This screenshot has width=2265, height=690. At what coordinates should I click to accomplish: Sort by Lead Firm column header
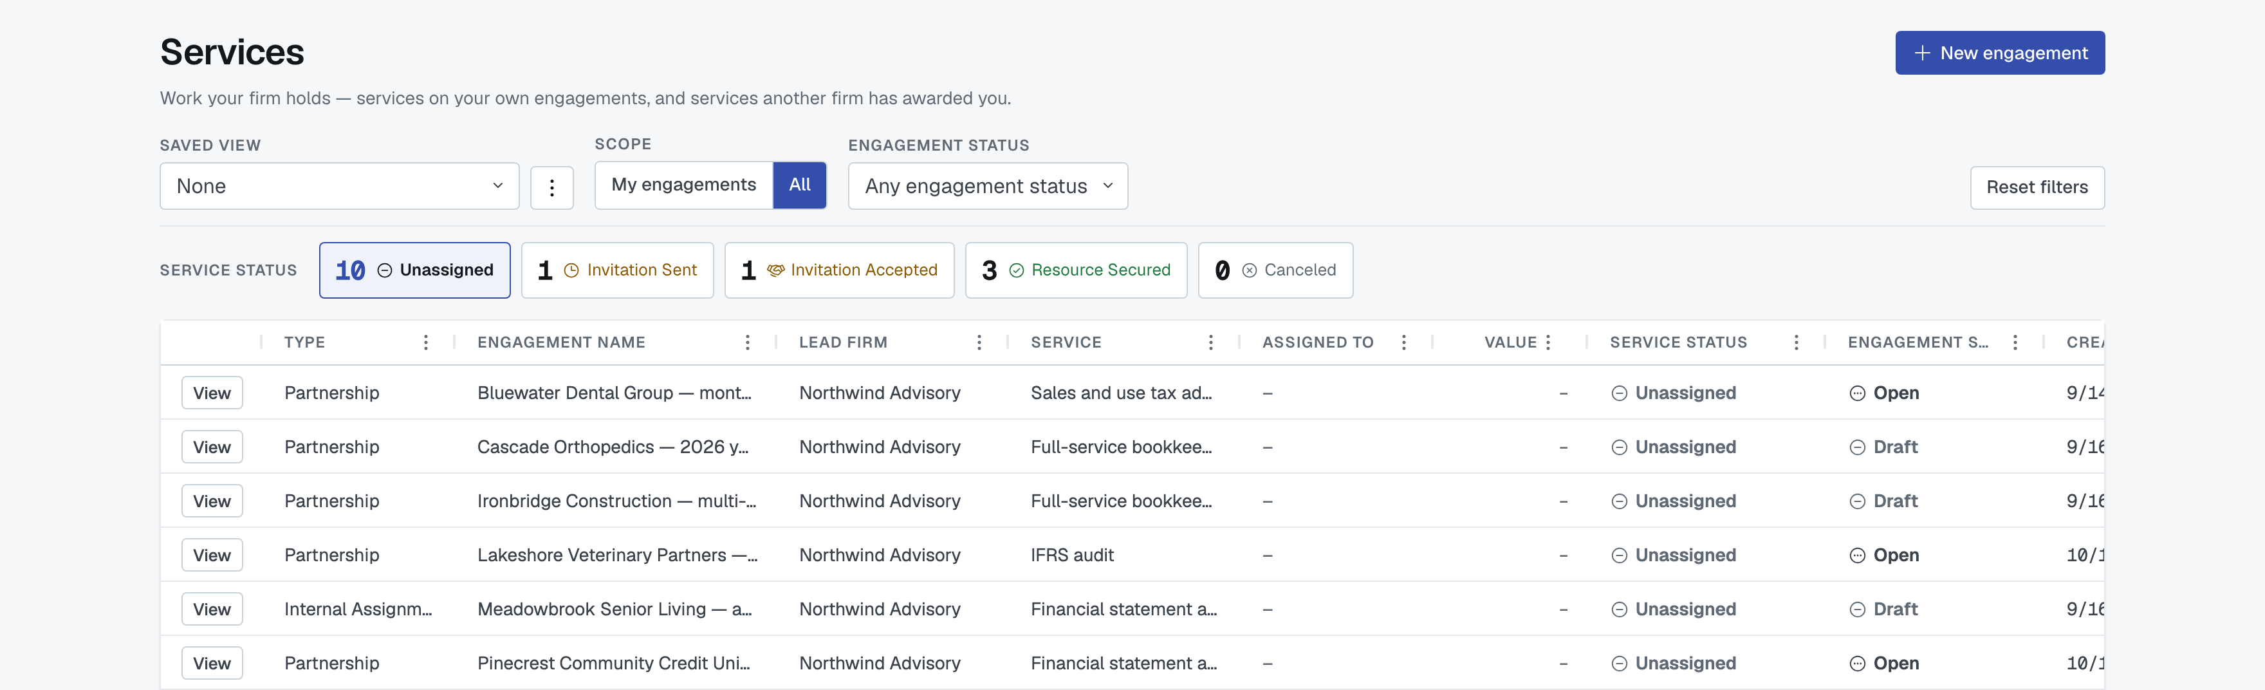[843, 343]
